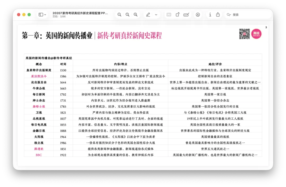The width and height of the screenshot is (286, 187).
Task: Click the pink 真经 logo badge
Action: tap(256, 34)
